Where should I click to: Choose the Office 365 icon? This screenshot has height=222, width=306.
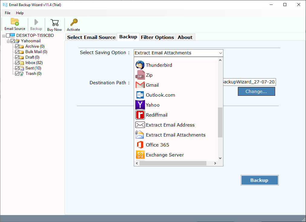[x=140, y=145]
